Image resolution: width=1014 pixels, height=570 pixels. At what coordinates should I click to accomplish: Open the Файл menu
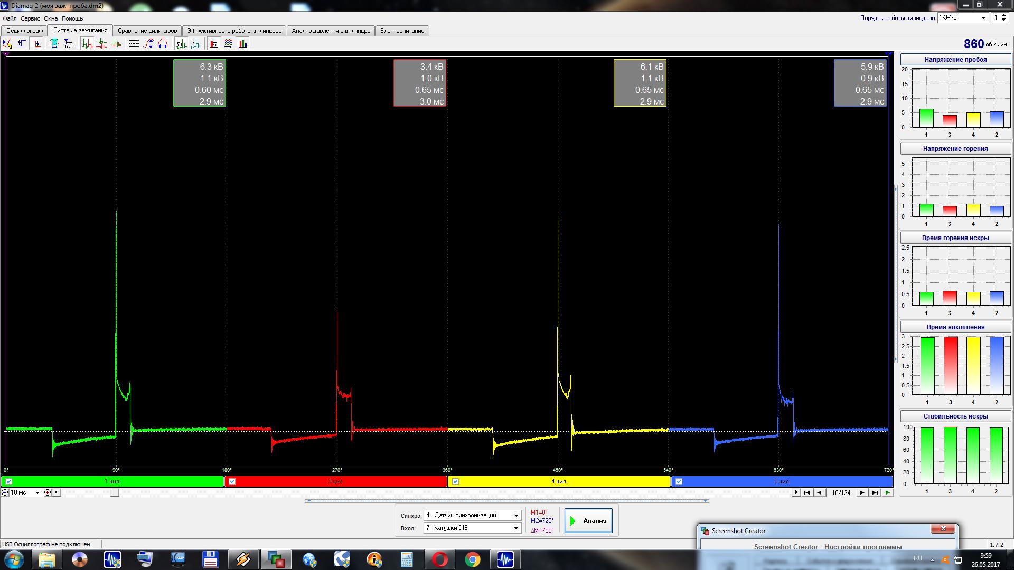coord(10,18)
